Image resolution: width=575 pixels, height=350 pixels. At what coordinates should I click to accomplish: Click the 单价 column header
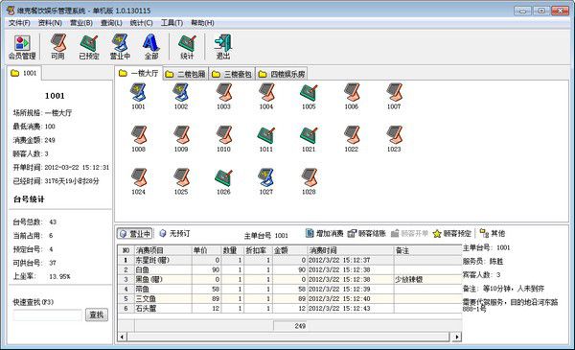tap(206, 250)
